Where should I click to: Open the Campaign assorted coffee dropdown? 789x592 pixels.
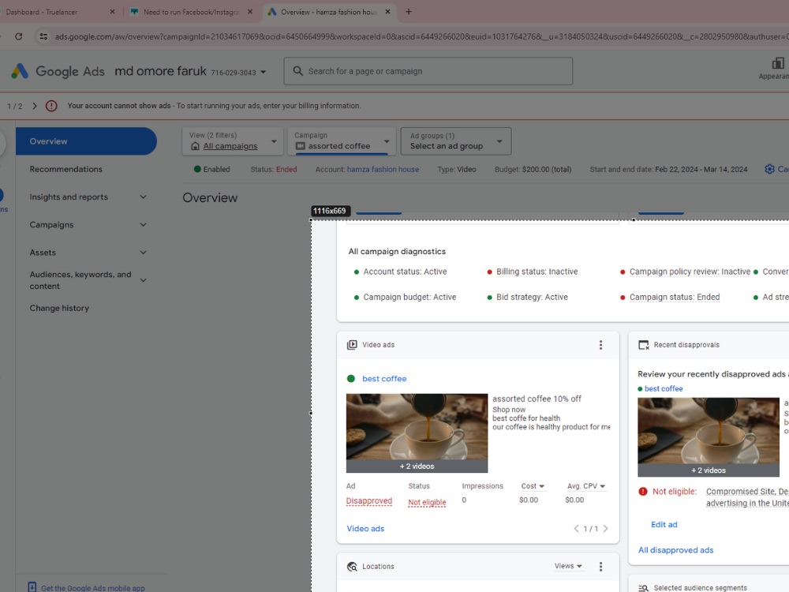342,141
